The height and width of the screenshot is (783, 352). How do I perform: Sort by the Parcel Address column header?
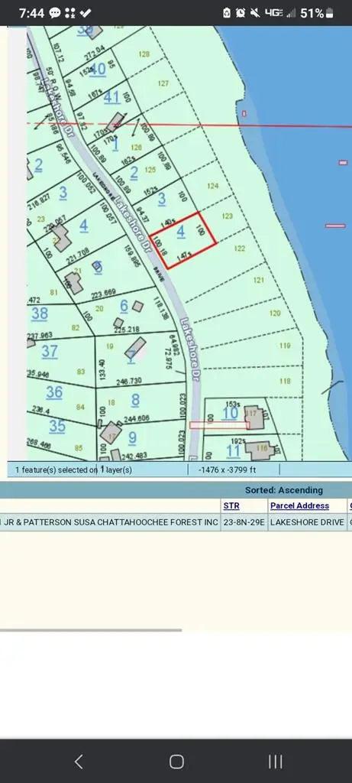(x=299, y=505)
